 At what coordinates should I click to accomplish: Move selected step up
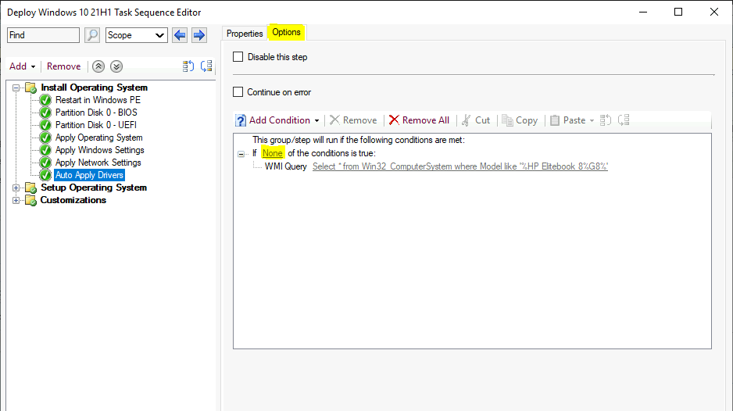(98, 66)
